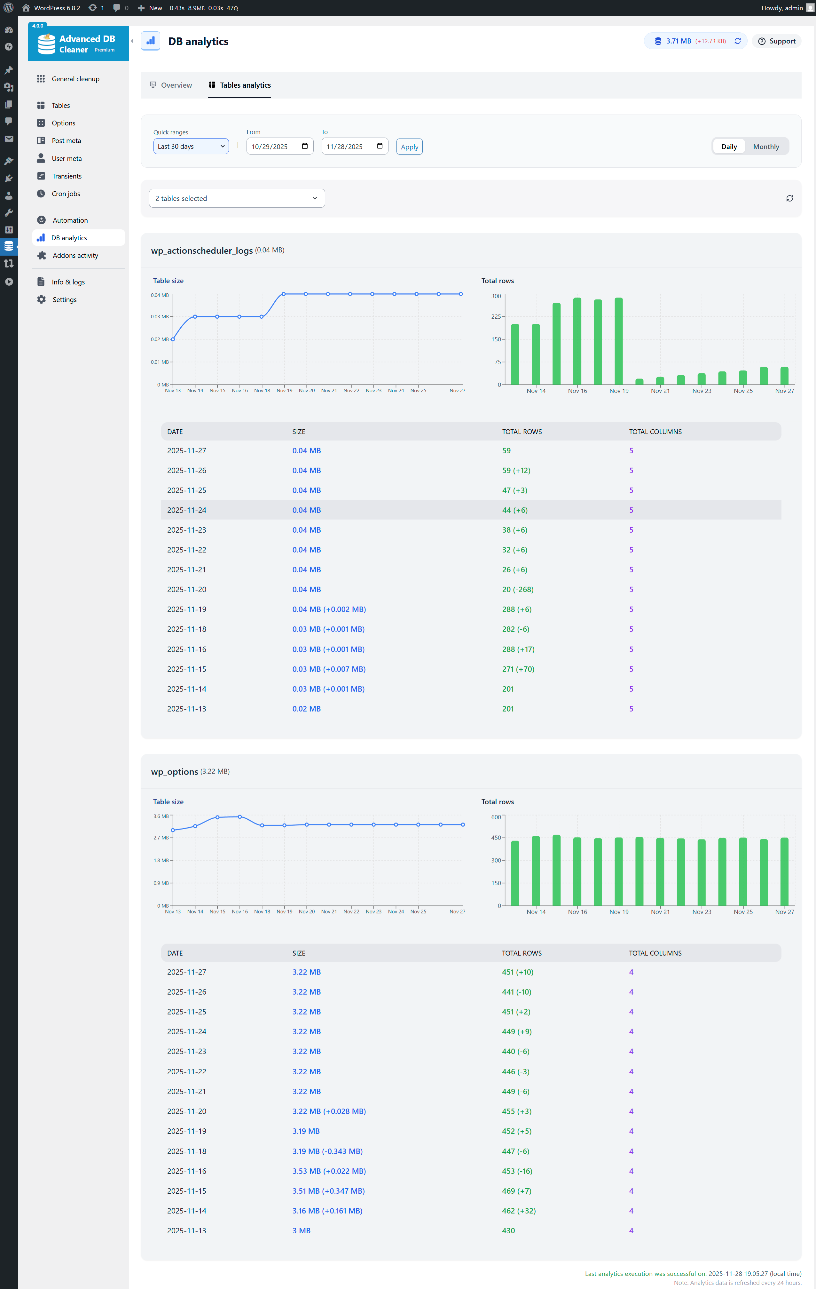Click the Automation circular-arrow icon

[x=42, y=219]
